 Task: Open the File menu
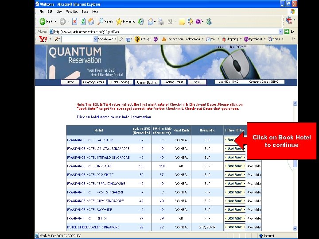[x=42, y=12]
